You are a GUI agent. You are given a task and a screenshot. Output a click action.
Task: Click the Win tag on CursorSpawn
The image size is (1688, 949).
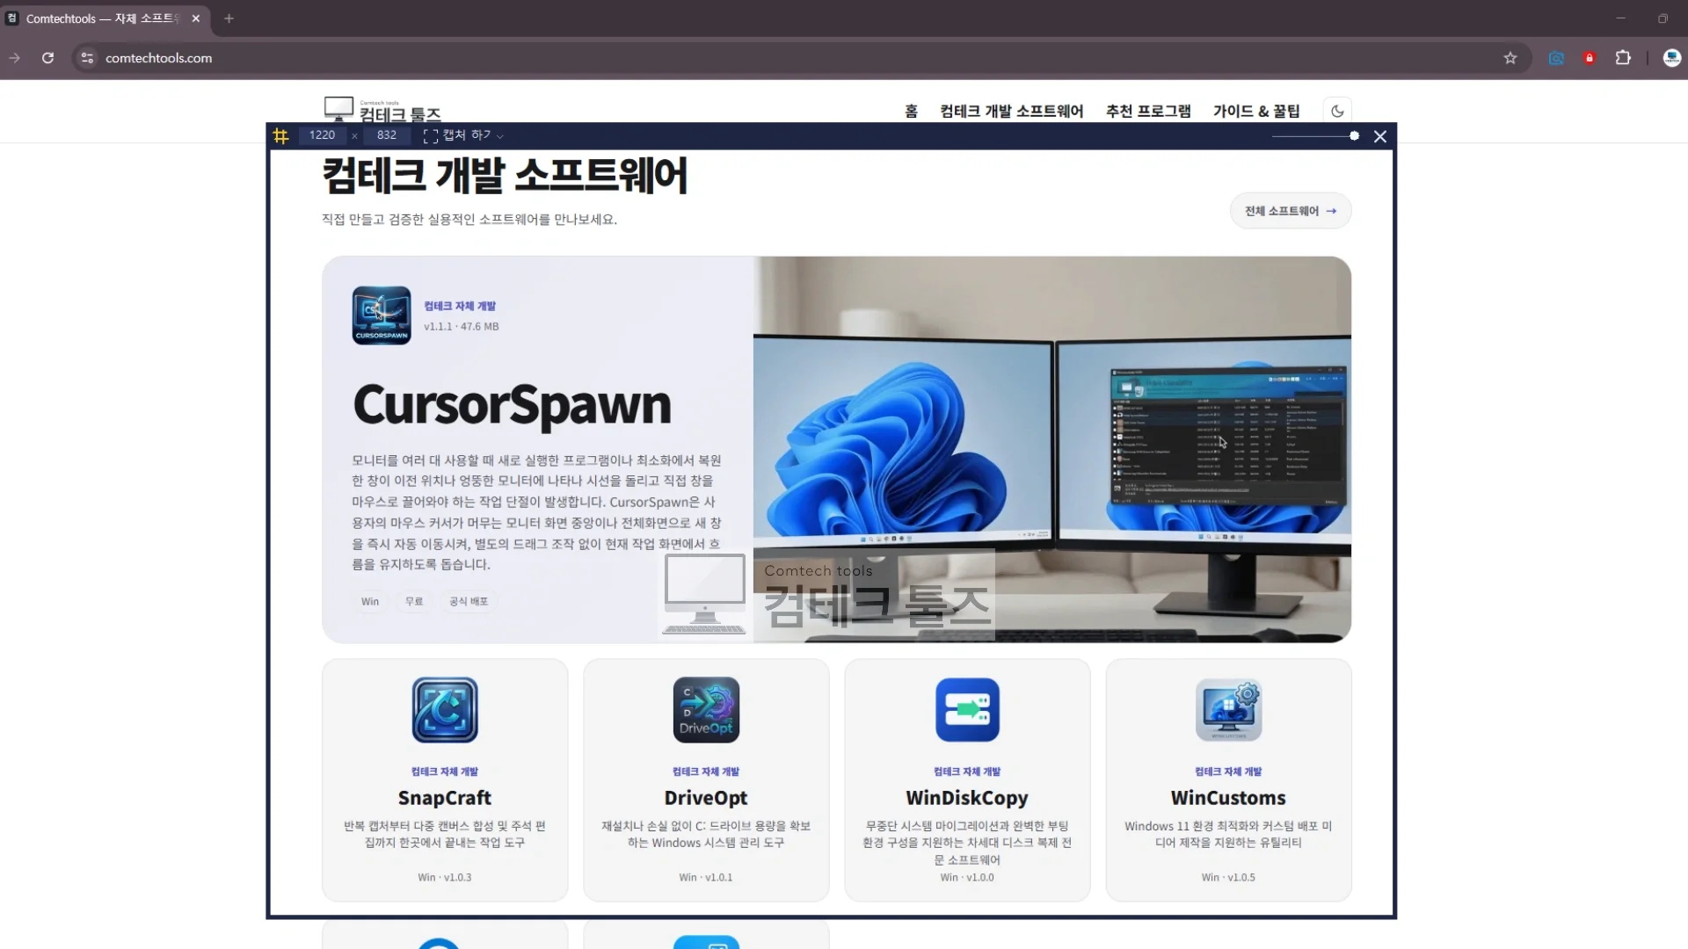point(370,602)
